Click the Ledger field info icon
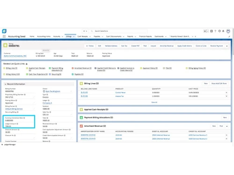Viewport: 234px width, 175px height. tap(49, 100)
